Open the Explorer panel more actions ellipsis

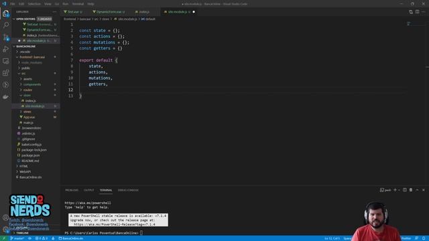pos(54,12)
